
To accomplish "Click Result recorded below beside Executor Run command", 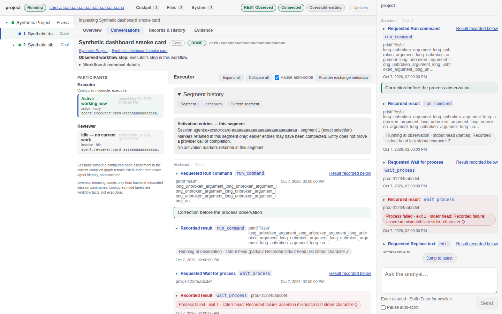I will click(x=350, y=173).
